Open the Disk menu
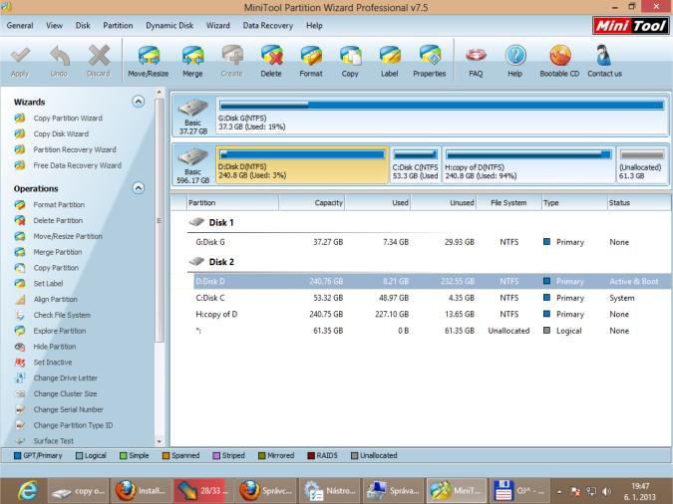Viewport: 673px width, 504px height. coord(83,25)
